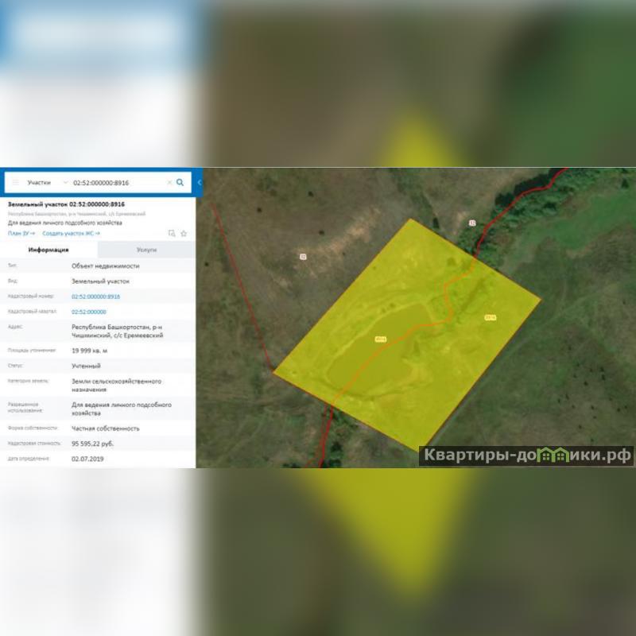The height and width of the screenshot is (636, 636).
Task: Clear the search field with X icon
Action: point(169,182)
